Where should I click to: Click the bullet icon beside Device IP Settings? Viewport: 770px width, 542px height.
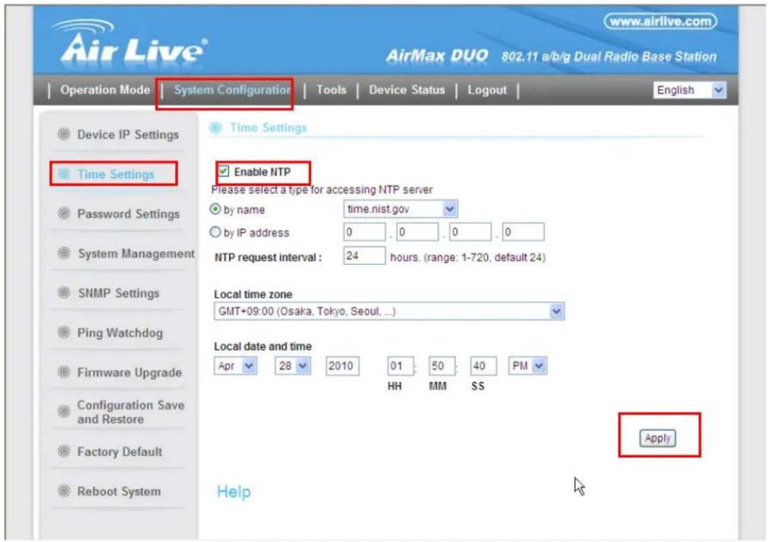[x=63, y=135]
